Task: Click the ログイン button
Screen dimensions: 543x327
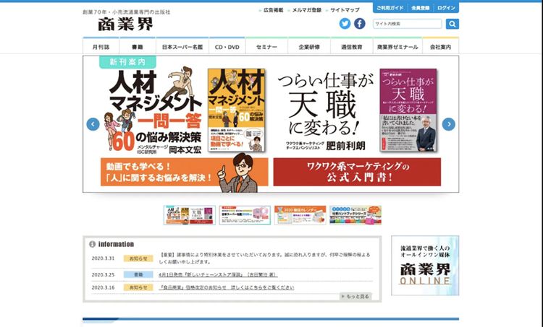Action: click(447, 8)
